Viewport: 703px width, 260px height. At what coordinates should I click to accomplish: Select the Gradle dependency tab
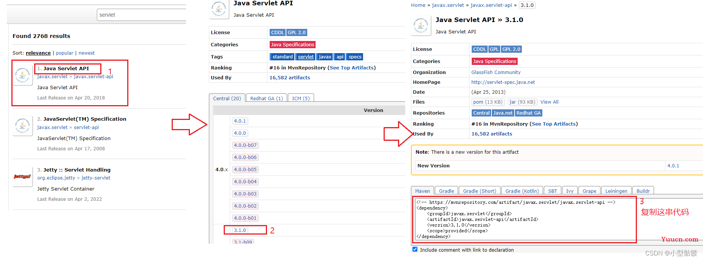point(446,191)
